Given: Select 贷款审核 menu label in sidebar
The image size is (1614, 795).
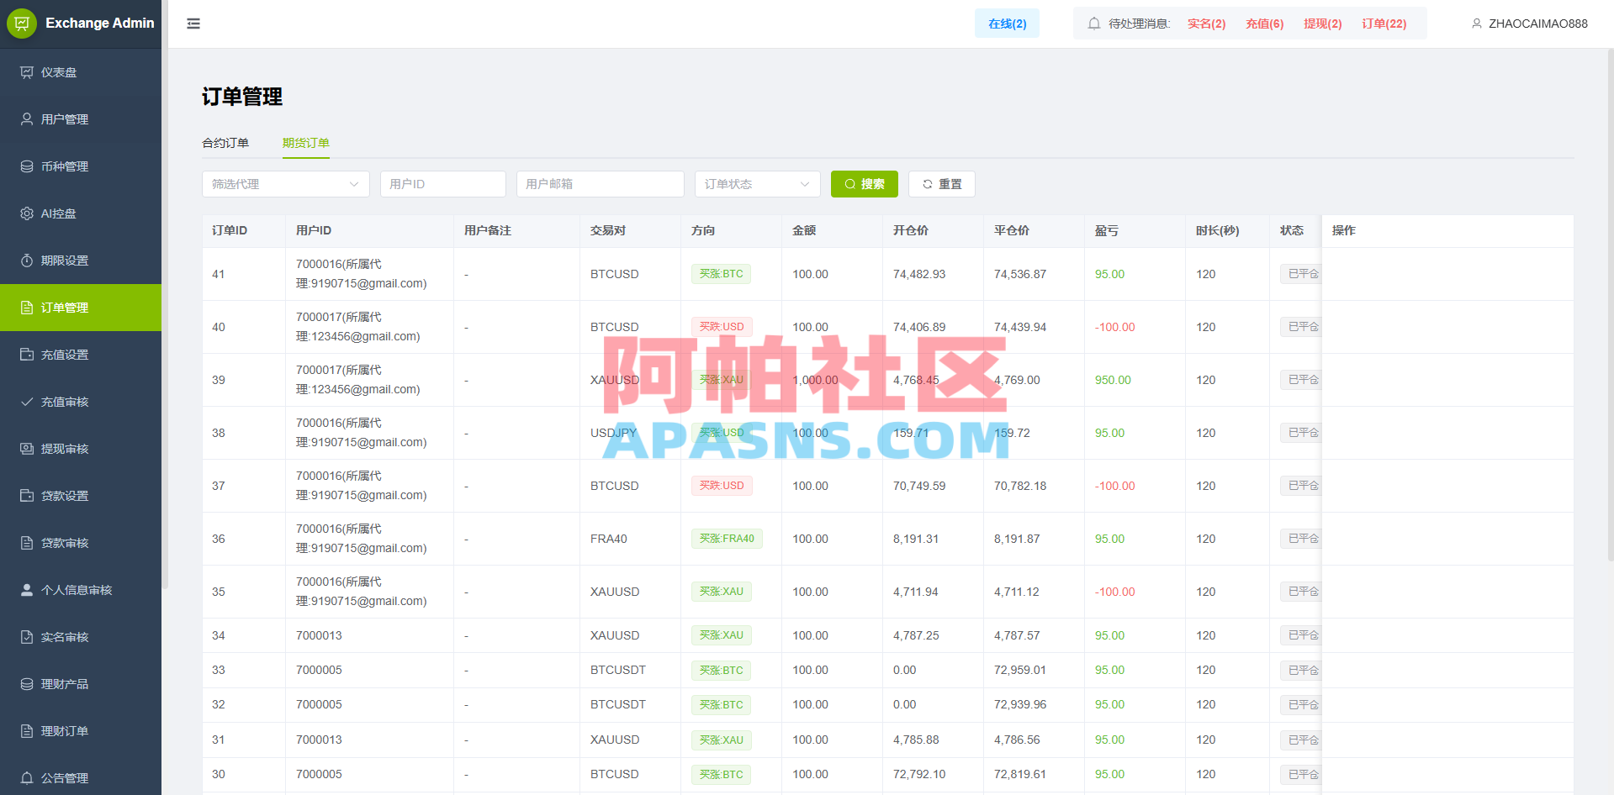Looking at the screenshot, I should 65,543.
